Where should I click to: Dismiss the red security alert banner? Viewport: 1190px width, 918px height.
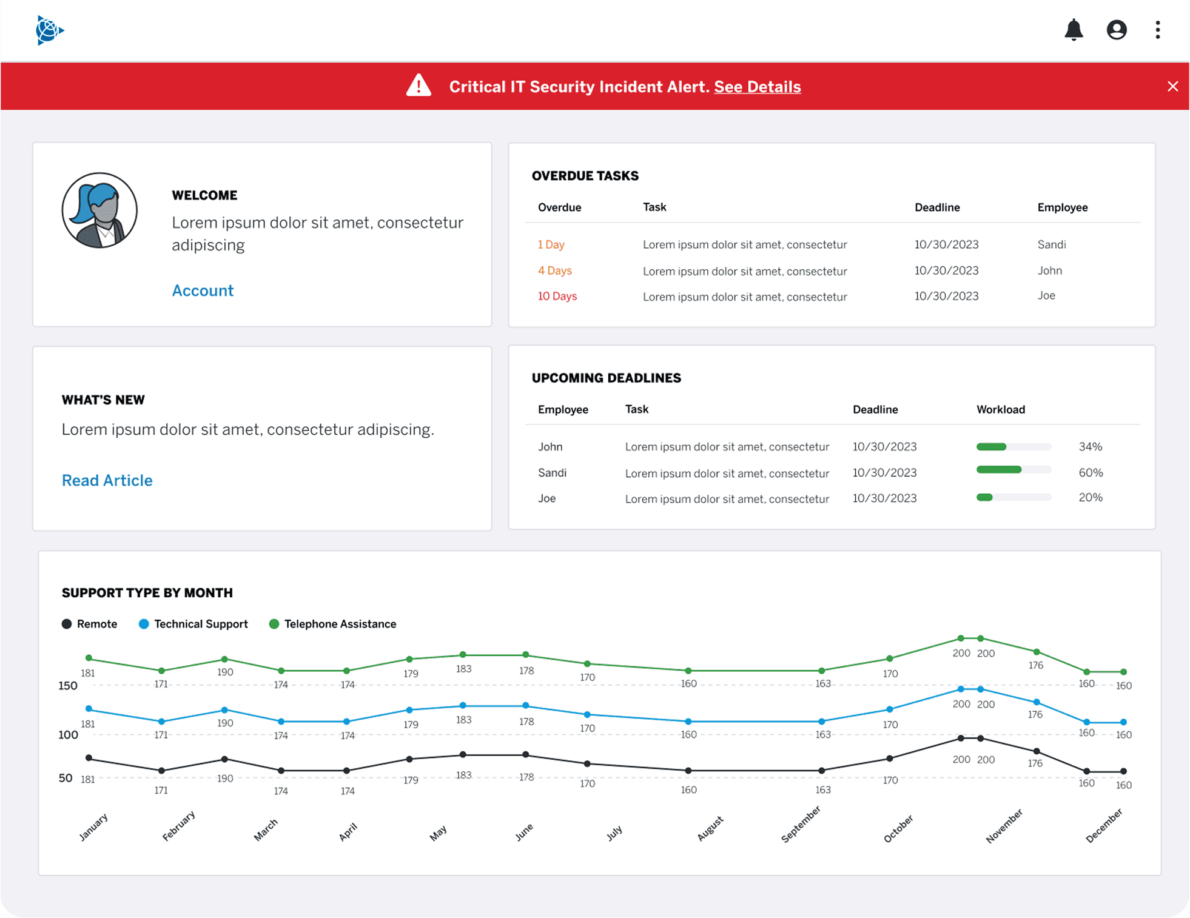pos(1172,86)
